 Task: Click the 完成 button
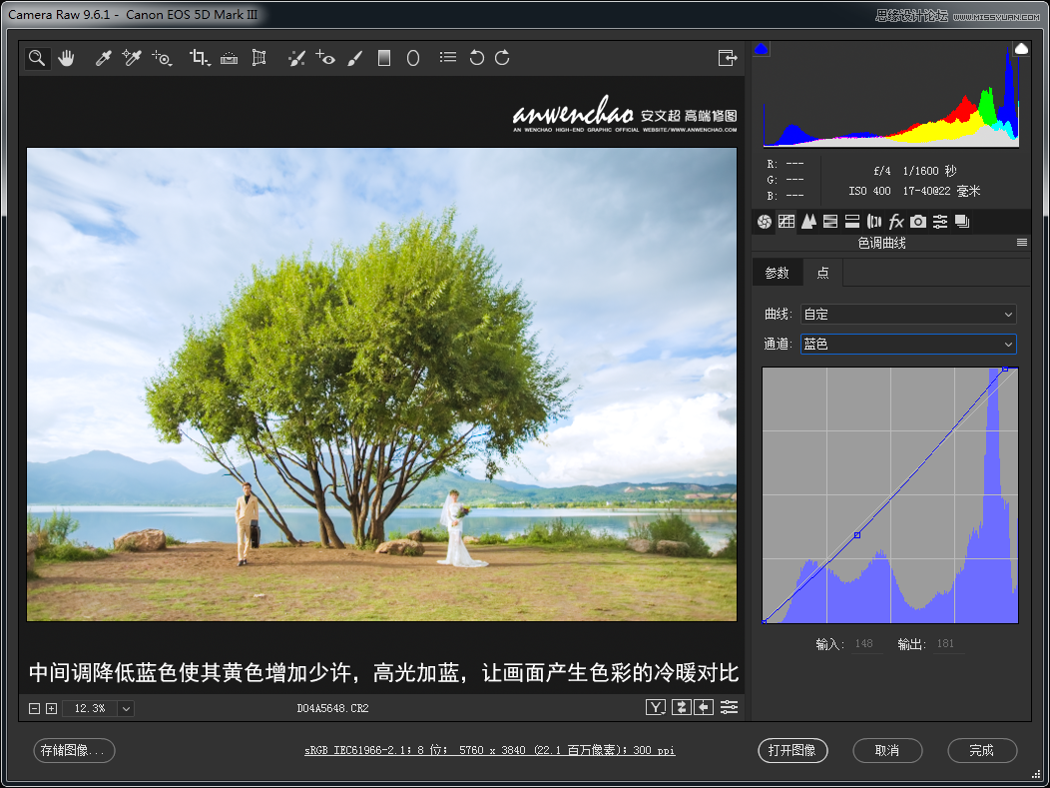982,750
